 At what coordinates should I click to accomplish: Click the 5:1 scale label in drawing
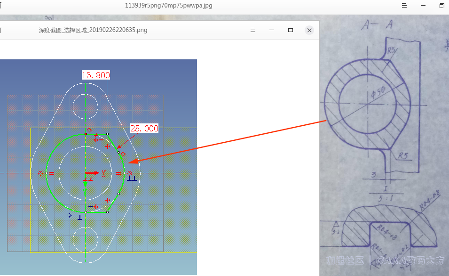(386, 199)
